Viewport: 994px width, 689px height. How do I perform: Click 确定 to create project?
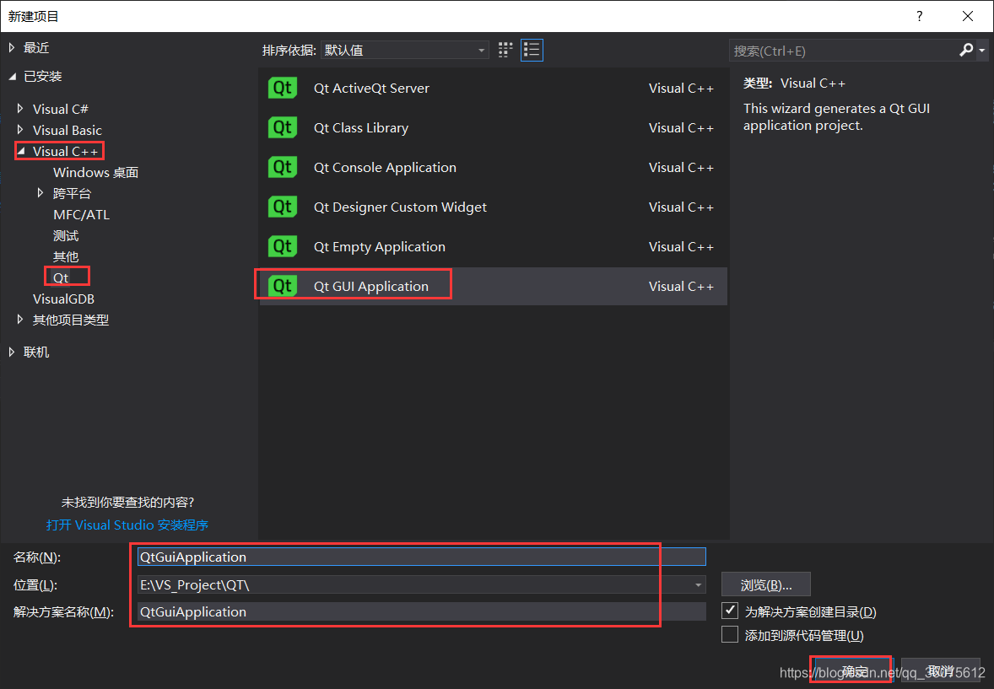[852, 670]
